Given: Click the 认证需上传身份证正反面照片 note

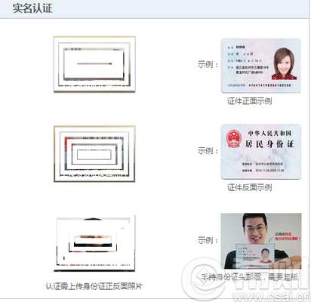Looking at the screenshot, I should (94, 286).
